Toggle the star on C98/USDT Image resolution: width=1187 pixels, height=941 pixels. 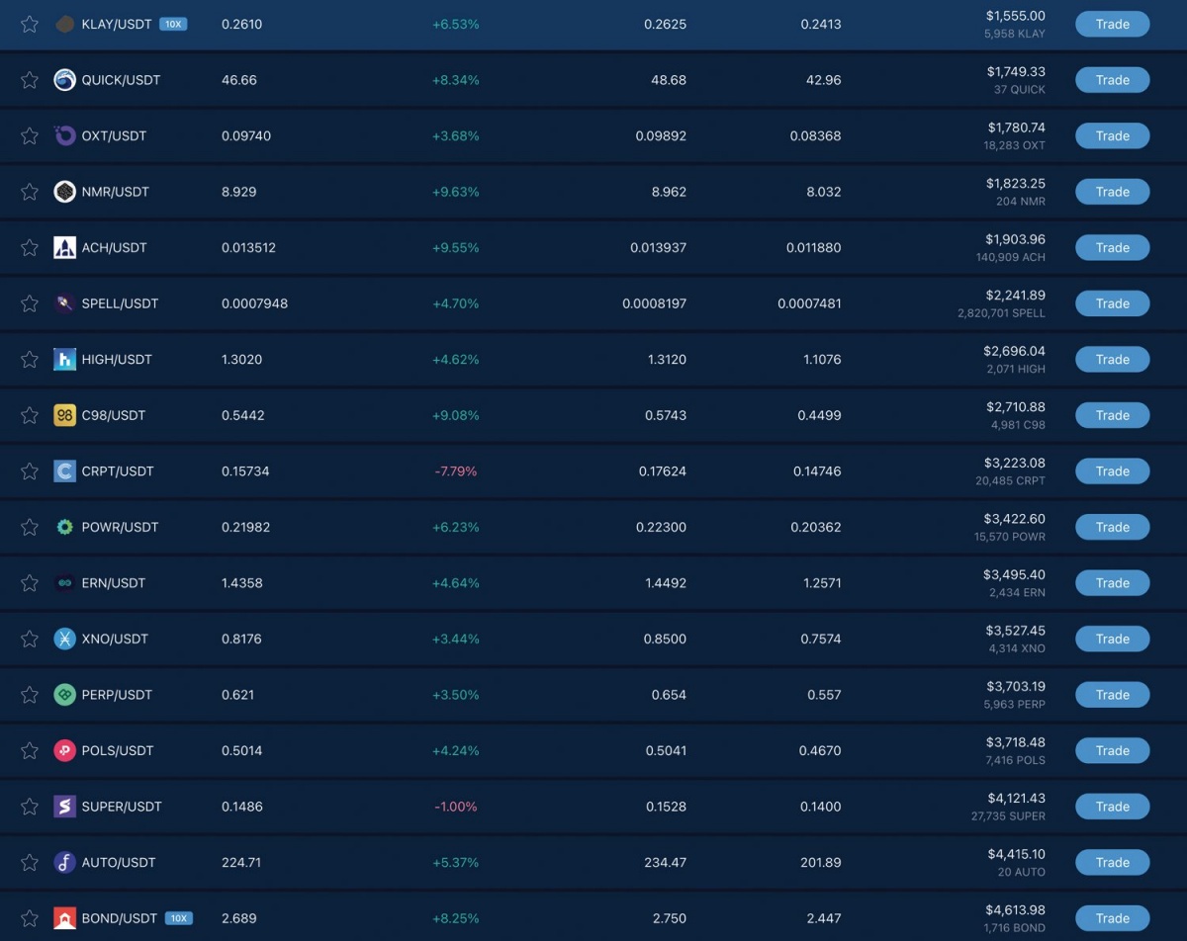30,415
